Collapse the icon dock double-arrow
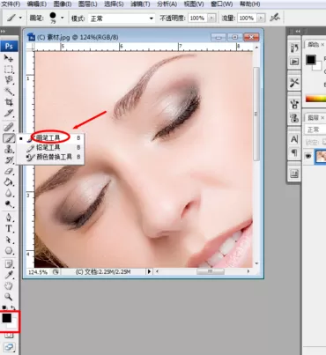The height and width of the screenshot is (355, 326). pyautogui.click(x=298, y=31)
